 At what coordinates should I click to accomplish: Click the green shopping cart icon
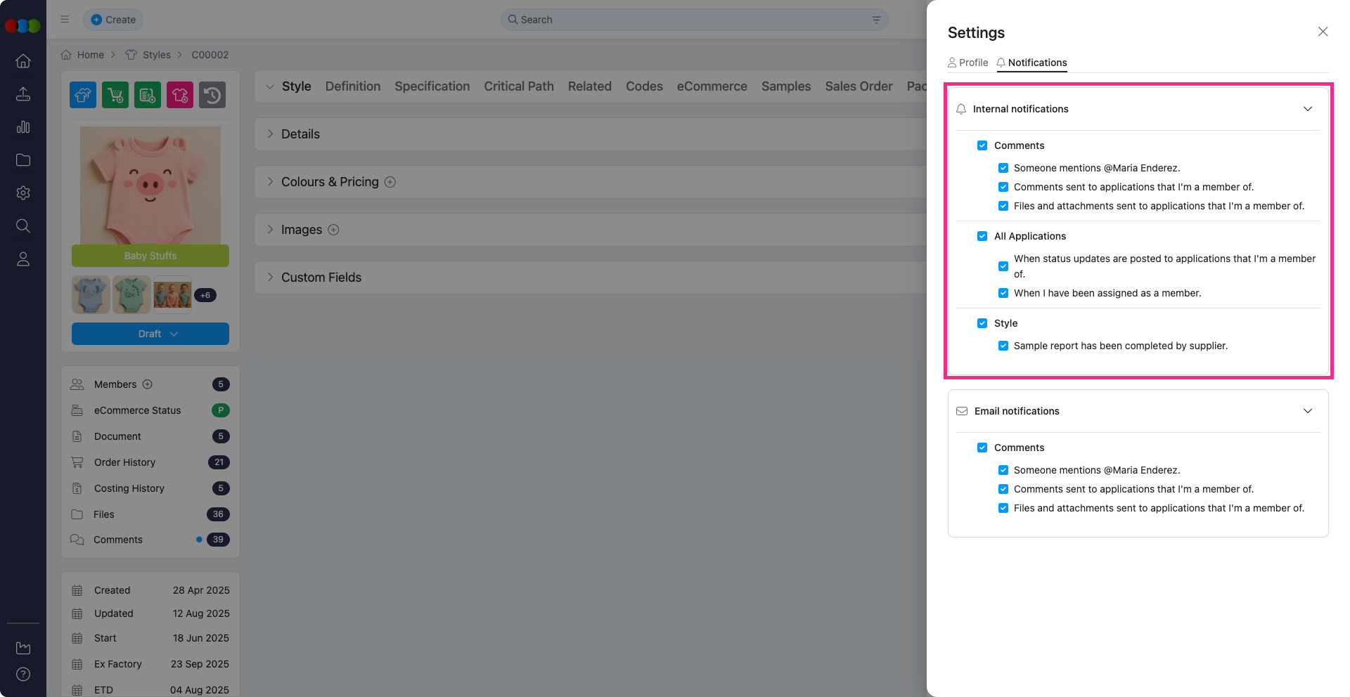click(115, 95)
